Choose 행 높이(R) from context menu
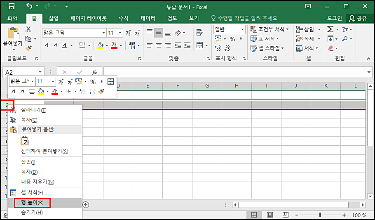The width and height of the screenshot is (375, 220). (45, 203)
